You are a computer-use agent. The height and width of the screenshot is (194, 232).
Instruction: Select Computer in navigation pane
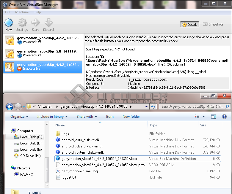tap(25, 131)
